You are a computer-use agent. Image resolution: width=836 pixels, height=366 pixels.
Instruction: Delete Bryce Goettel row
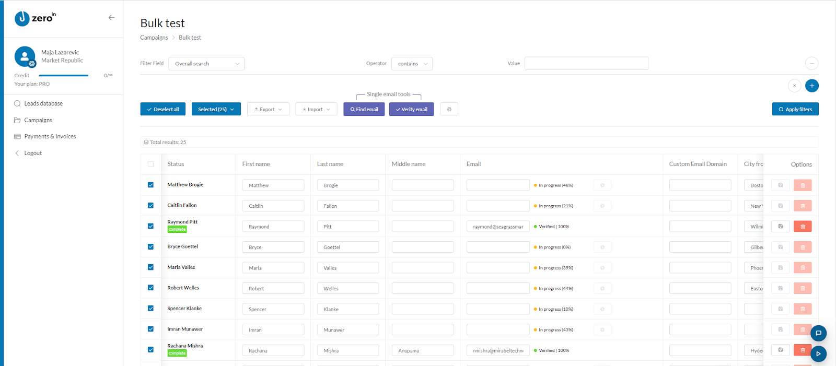[x=803, y=247]
